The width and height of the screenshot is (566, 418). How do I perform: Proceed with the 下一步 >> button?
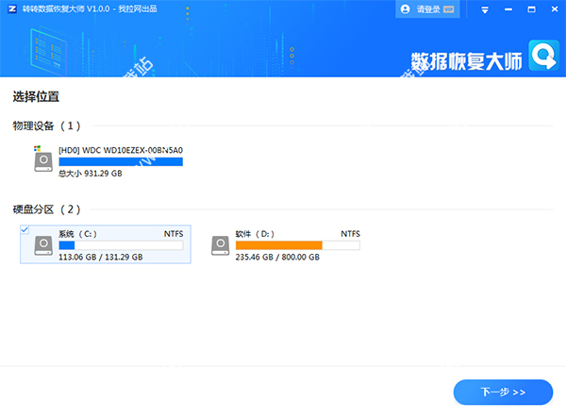click(x=503, y=392)
